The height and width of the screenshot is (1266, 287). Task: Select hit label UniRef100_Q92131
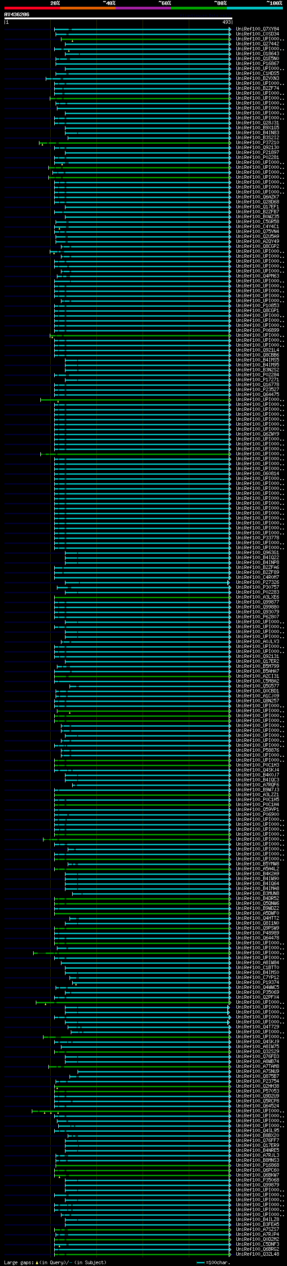point(257,656)
